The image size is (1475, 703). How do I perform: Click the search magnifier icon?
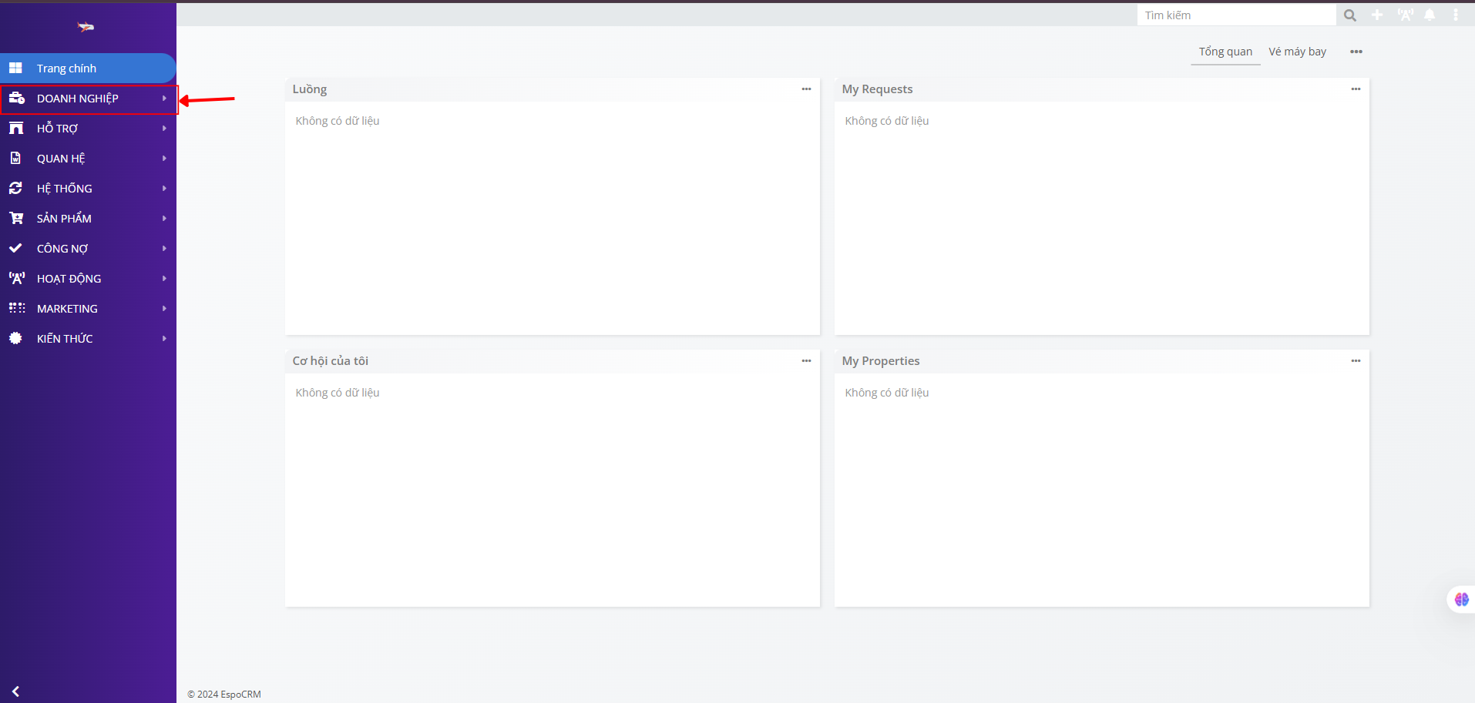pos(1349,15)
